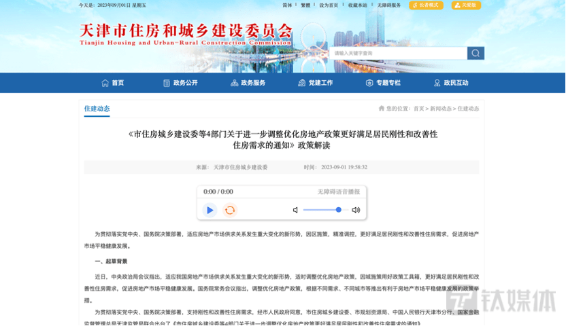Image resolution: width=566 pixels, height=326 pixels.
Task: Open the 政务服务 navigation menu
Action: (248, 83)
